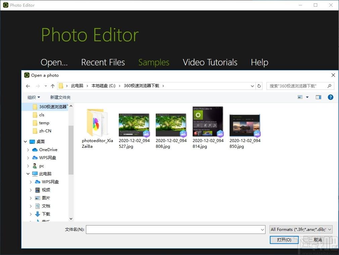Click the 取消 cancel button
Image resolution: width=339 pixels, height=255 pixels.
(x=318, y=240)
